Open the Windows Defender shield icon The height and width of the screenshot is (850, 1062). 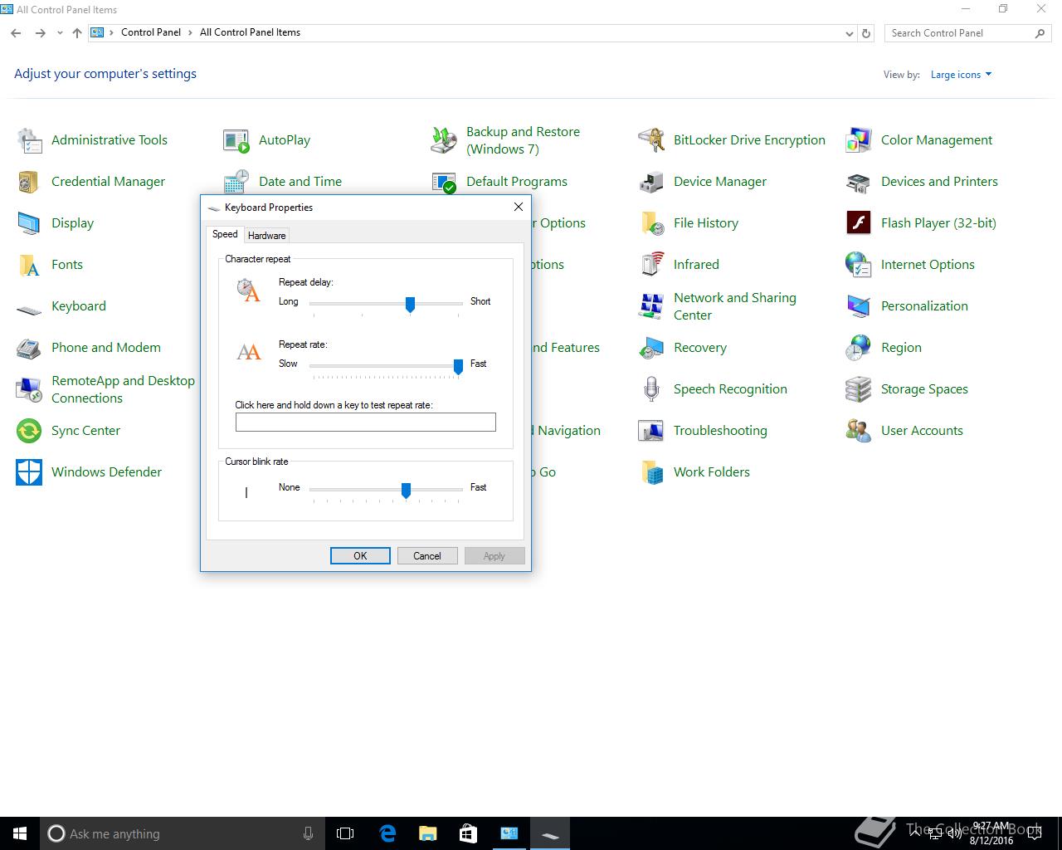coord(29,472)
